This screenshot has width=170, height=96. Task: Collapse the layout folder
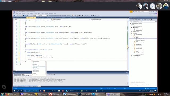pyautogui.click(x=133, y=37)
